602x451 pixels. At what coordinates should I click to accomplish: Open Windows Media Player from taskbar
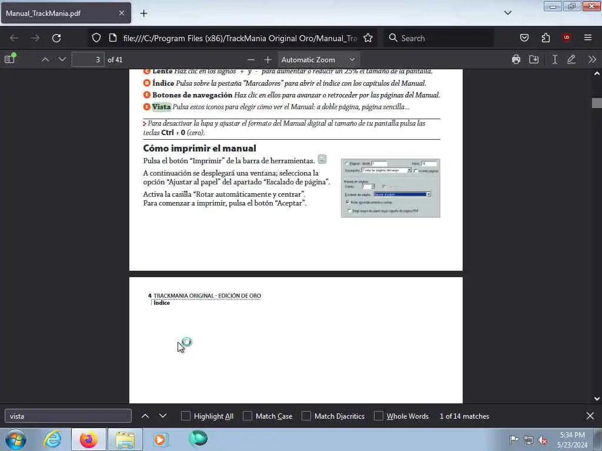(x=160, y=439)
